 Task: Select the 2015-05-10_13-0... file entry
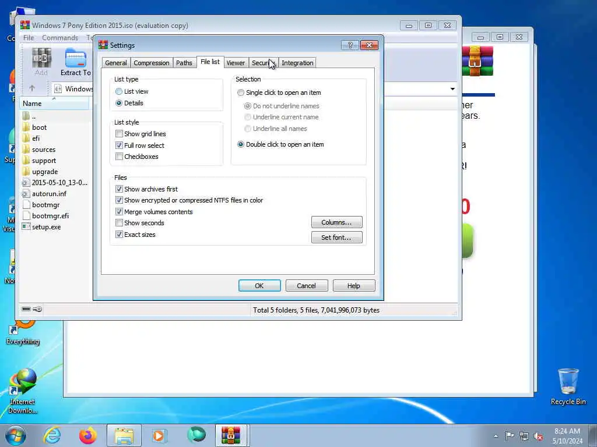55,182
